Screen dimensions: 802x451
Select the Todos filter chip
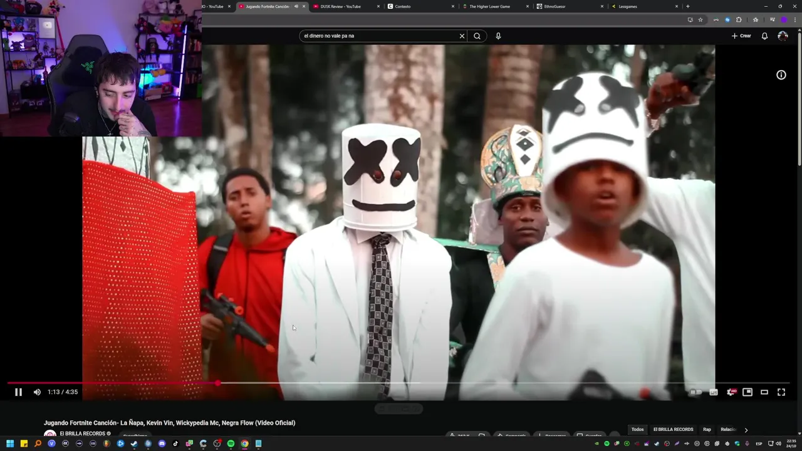637,430
